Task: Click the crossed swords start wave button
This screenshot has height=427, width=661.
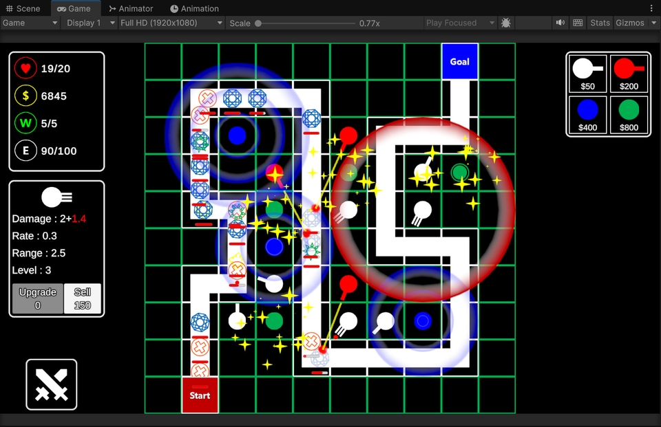Action: click(52, 384)
